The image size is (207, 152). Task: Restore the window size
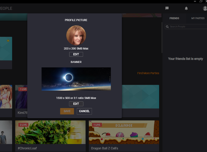[x=201, y=1]
